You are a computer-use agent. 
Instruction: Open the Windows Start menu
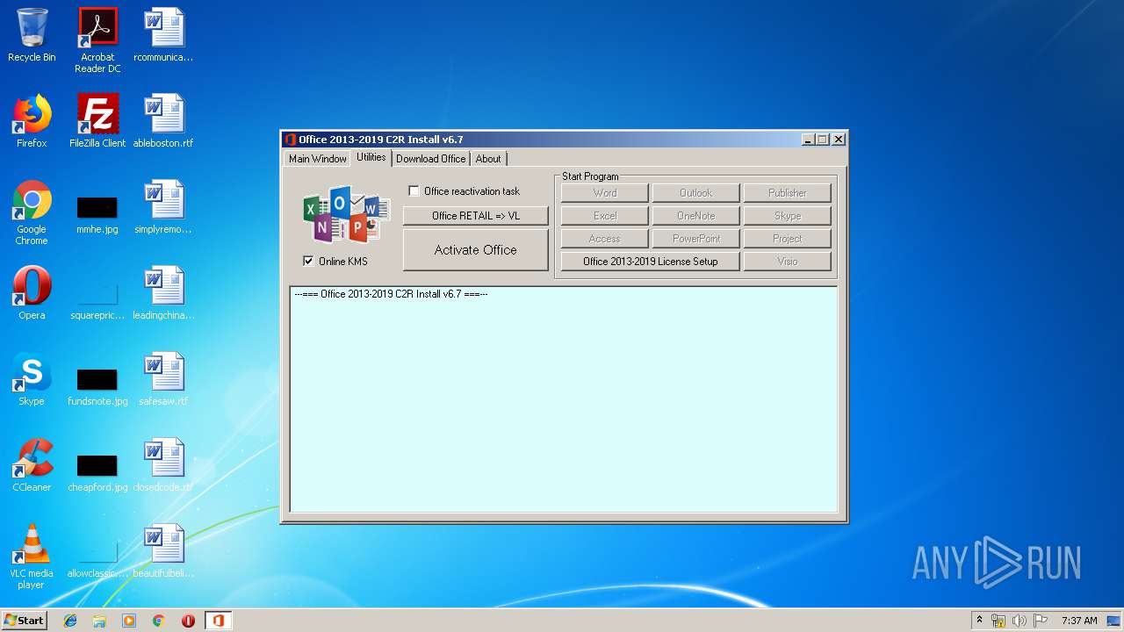[x=25, y=621]
